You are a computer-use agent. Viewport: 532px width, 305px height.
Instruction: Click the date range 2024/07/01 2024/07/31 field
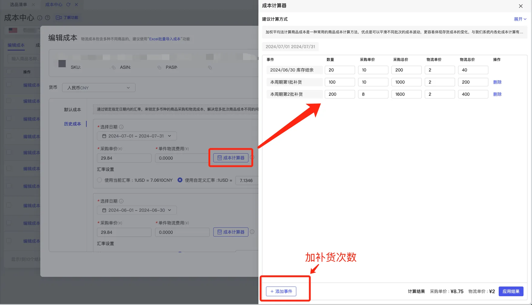point(290,47)
